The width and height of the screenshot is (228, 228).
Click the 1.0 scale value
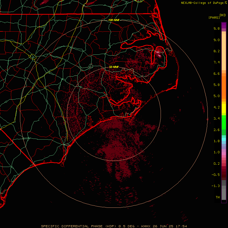pos(217,152)
